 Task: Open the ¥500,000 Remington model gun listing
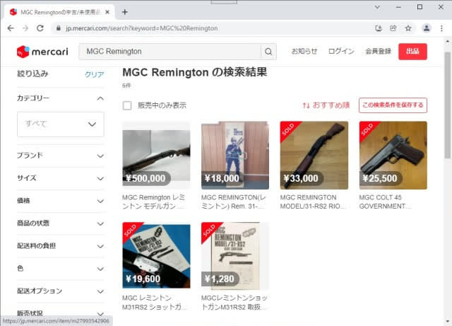[x=156, y=156]
